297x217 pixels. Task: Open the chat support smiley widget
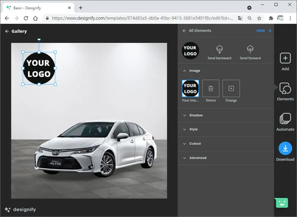pyautogui.click(x=282, y=203)
